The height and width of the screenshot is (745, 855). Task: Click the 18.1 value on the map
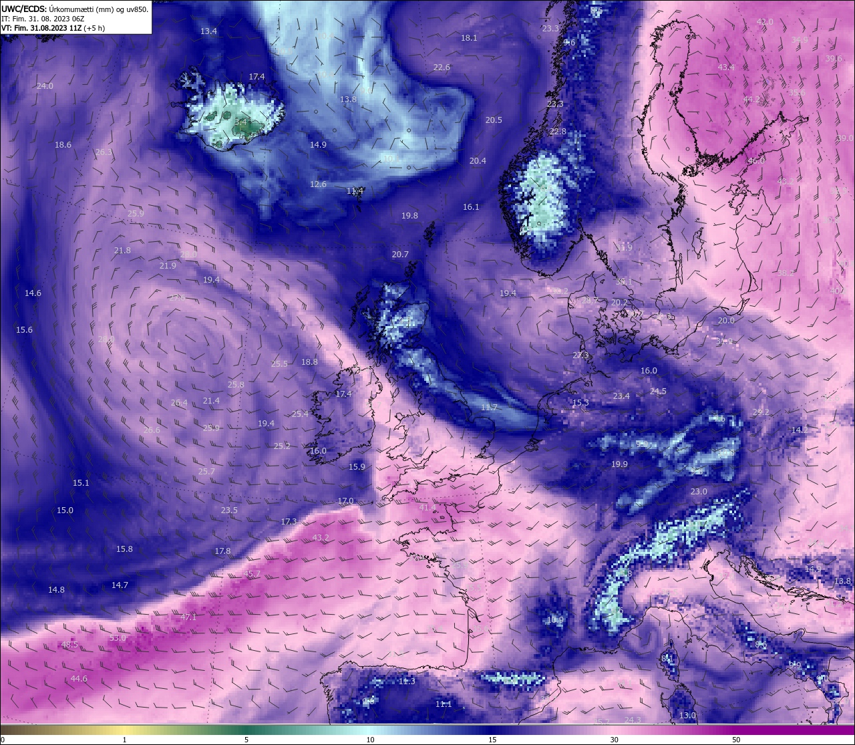[x=469, y=38]
